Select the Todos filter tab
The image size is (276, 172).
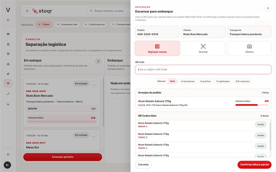44,24
